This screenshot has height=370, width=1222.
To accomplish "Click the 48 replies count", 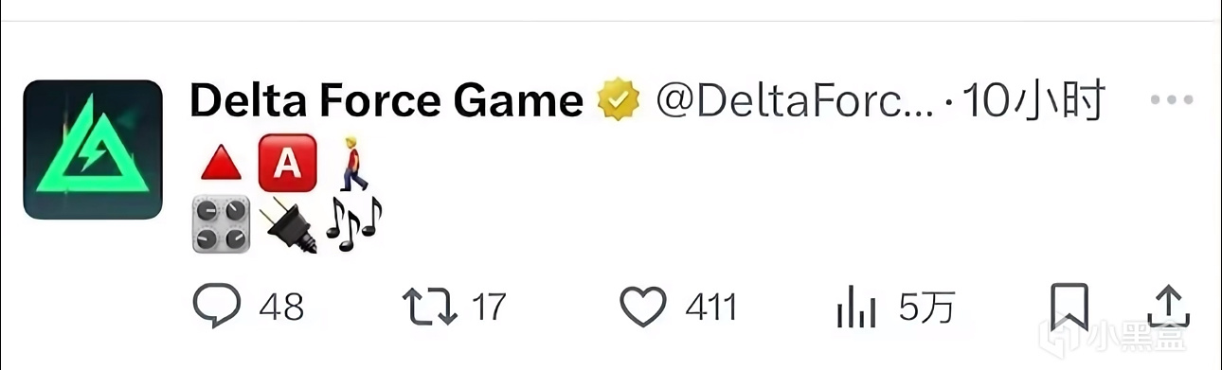I will click(x=281, y=308).
